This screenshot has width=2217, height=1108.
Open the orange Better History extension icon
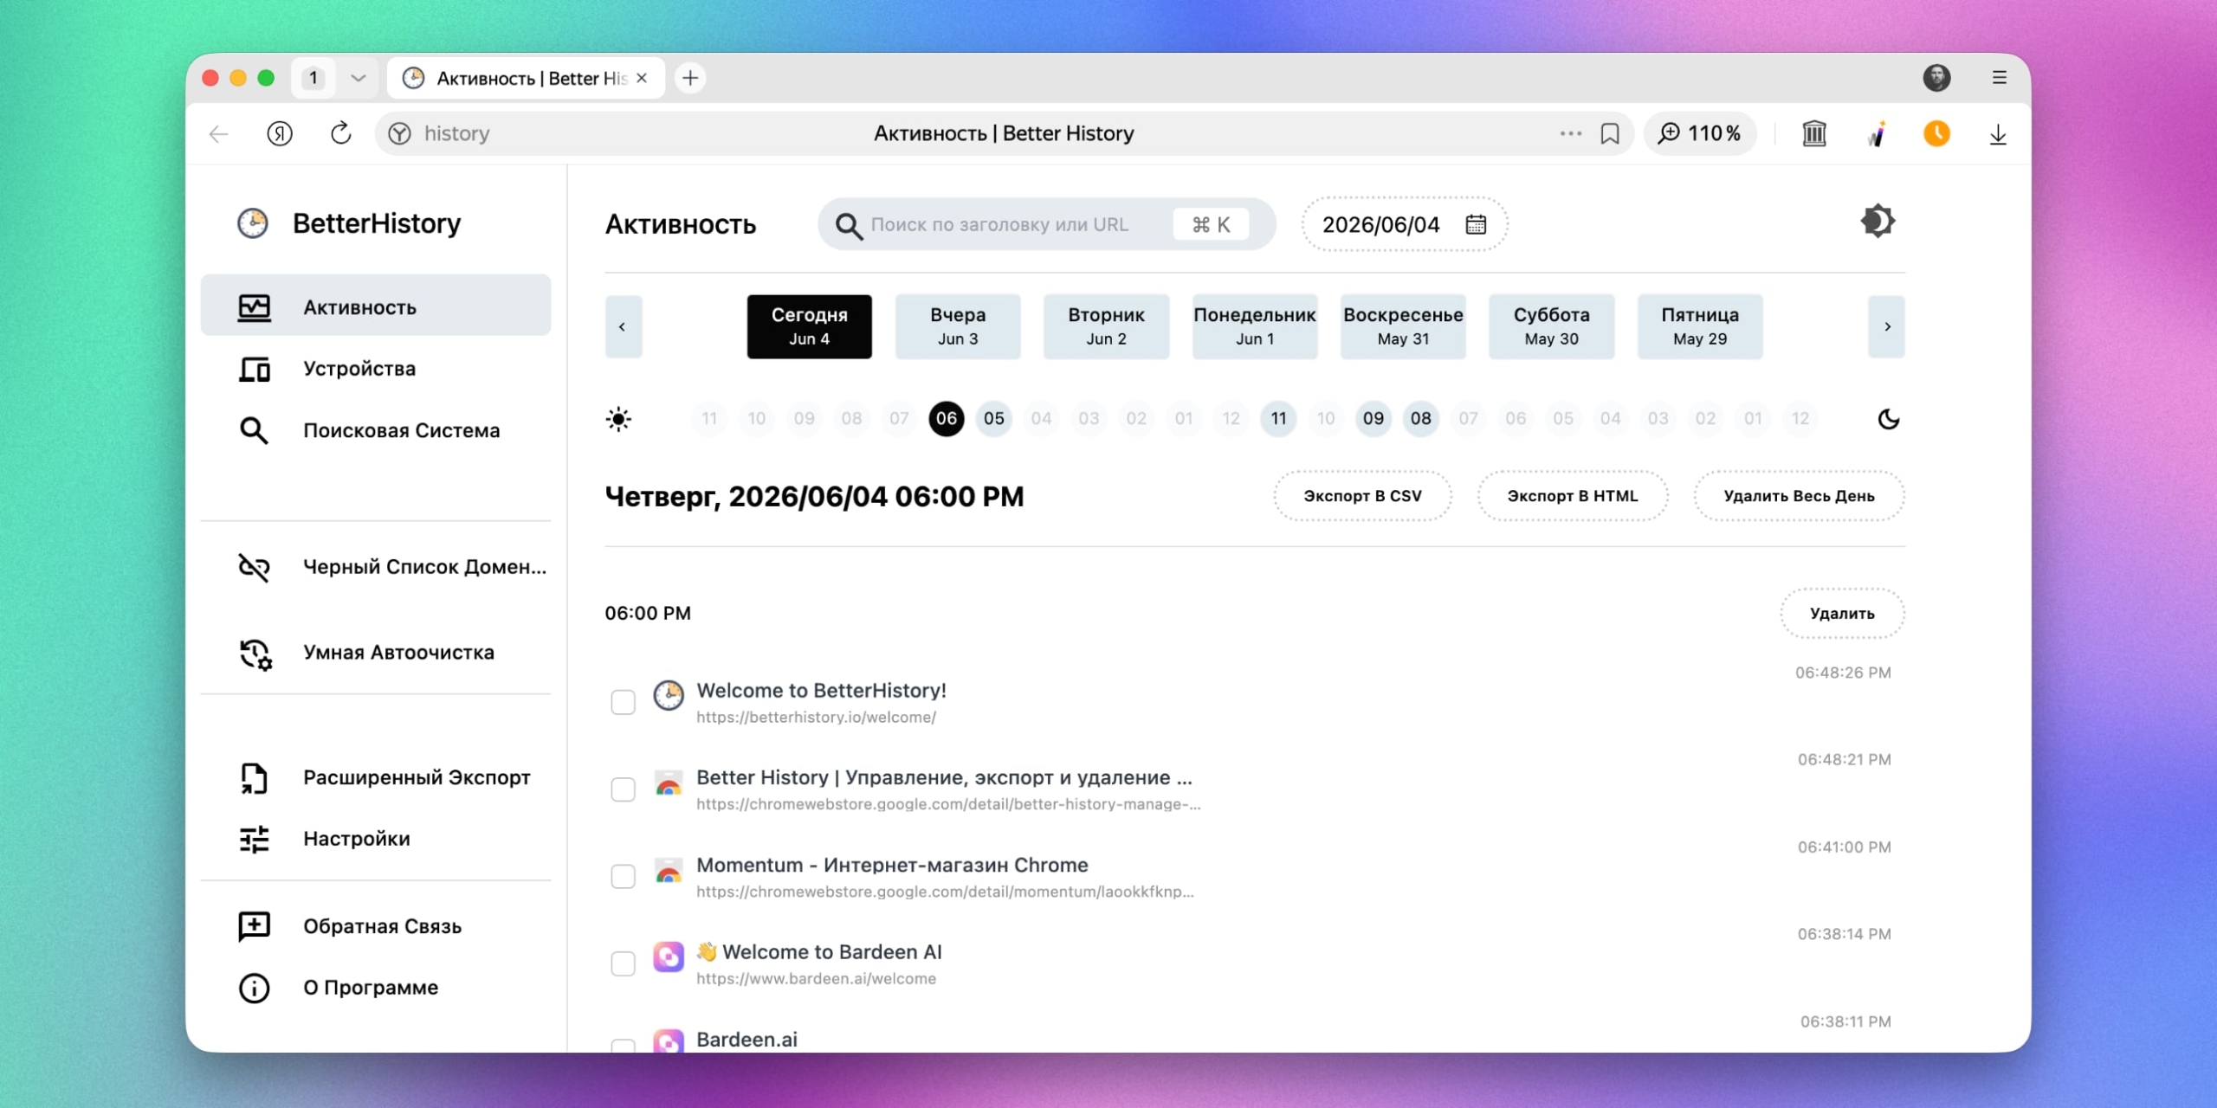click(x=1937, y=133)
